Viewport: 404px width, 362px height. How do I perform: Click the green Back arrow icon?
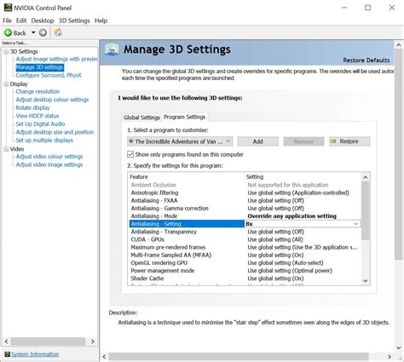[8, 33]
